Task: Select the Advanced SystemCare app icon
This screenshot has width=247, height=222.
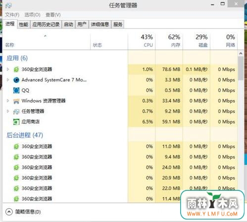Action: pos(16,80)
